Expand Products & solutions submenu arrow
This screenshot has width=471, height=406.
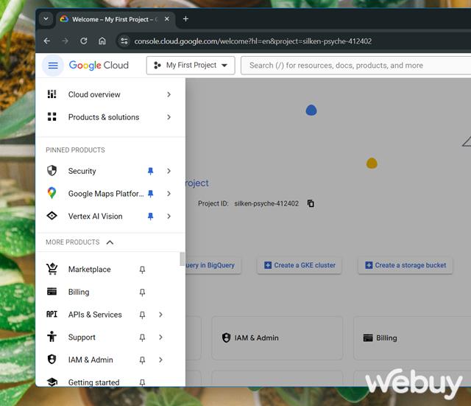click(x=169, y=117)
